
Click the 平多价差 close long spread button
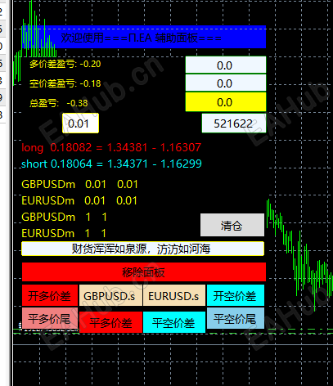110,322
